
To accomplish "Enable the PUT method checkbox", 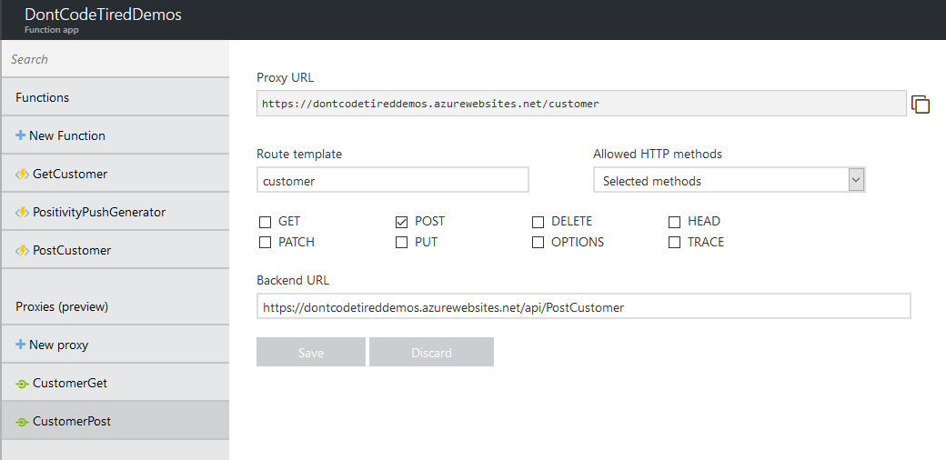I will pos(401,243).
